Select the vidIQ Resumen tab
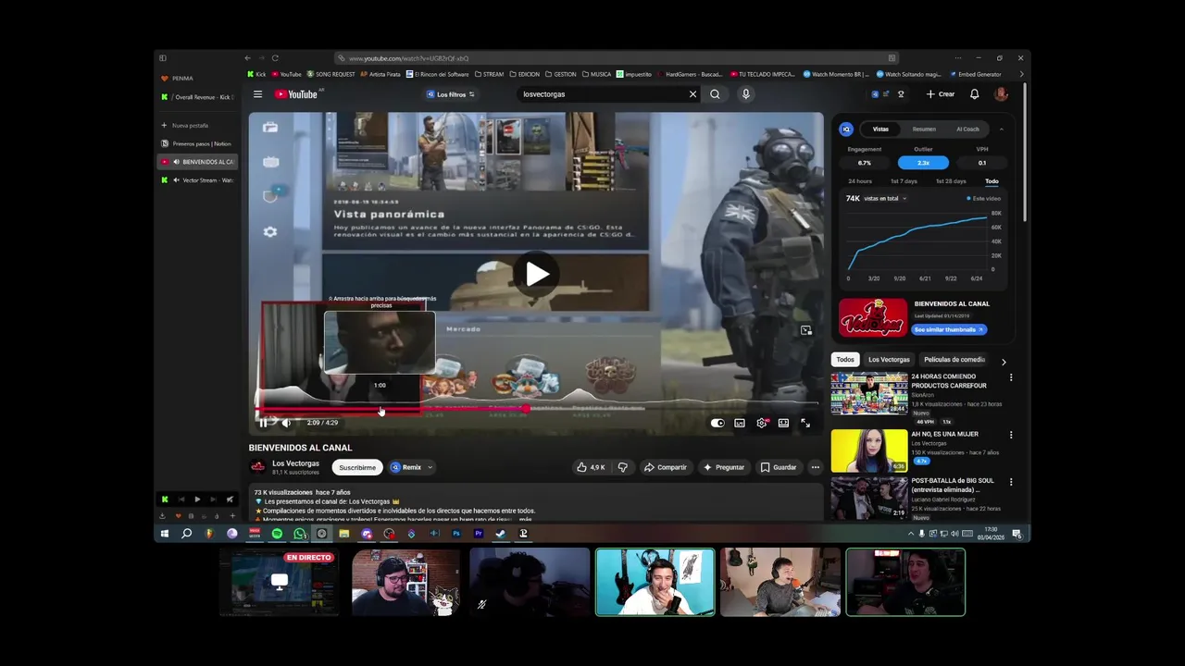Viewport: 1185px width, 666px height. pyautogui.click(x=924, y=129)
